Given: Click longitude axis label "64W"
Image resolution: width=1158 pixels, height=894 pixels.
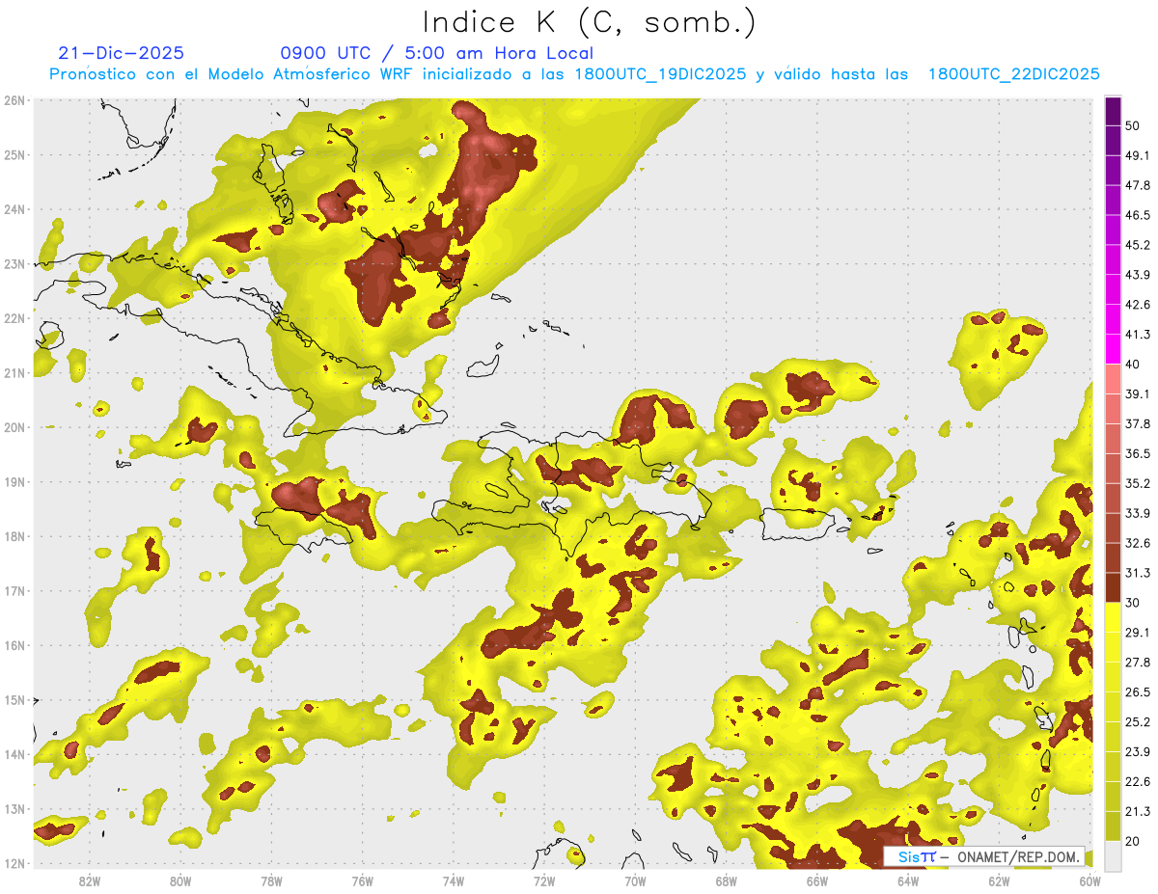Looking at the screenshot, I should tap(908, 880).
